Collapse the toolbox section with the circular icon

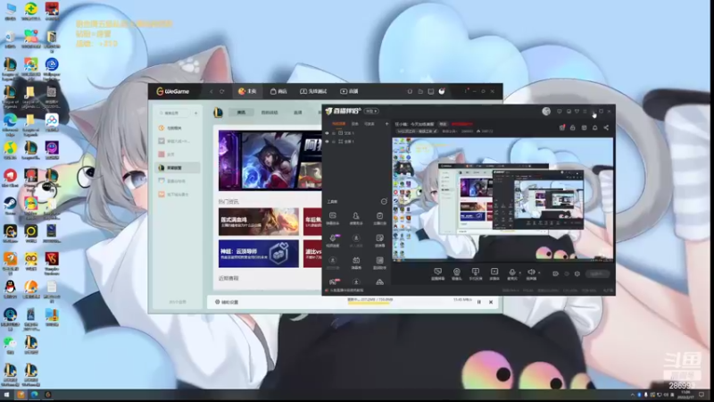(384, 202)
